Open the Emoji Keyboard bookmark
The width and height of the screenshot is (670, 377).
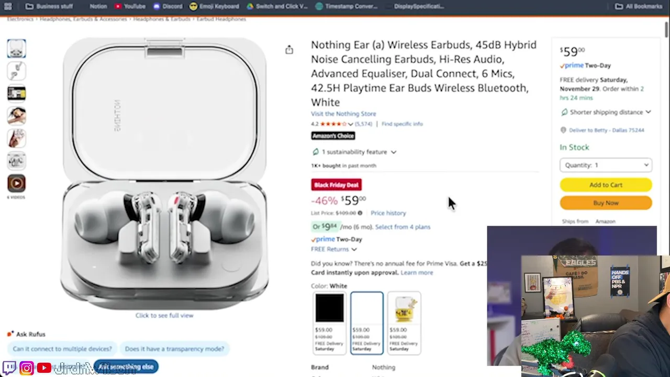pyautogui.click(x=214, y=6)
